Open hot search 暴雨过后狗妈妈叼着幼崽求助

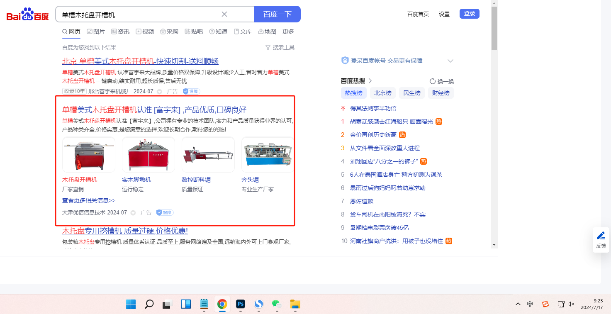tap(388, 188)
